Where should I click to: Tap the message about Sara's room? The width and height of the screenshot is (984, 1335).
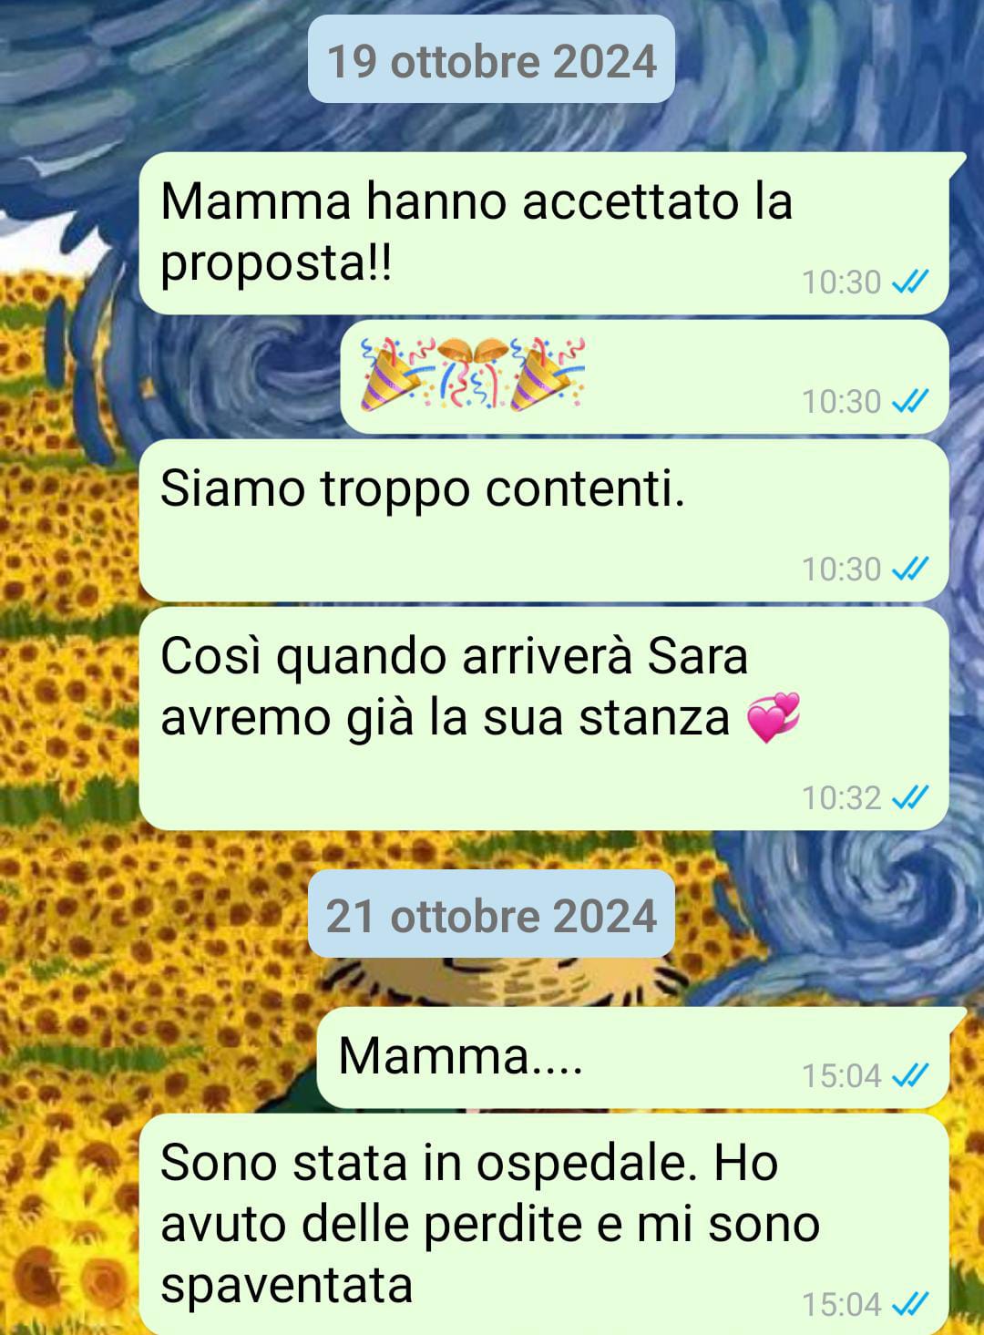point(544,718)
